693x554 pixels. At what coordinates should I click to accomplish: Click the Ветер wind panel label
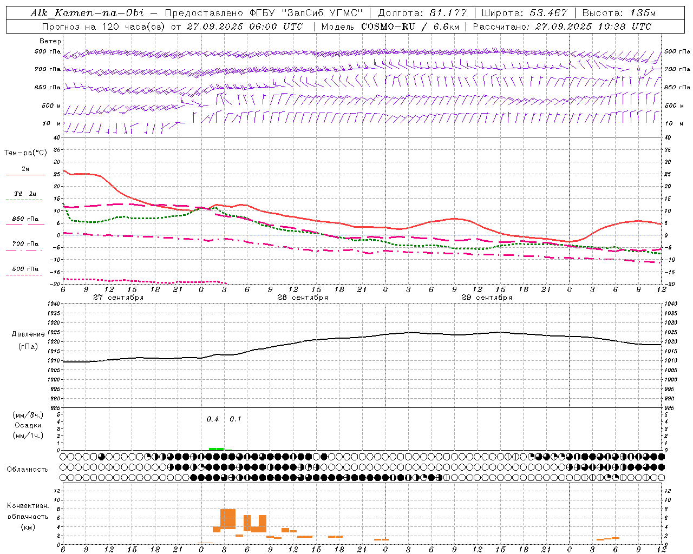tap(50, 41)
